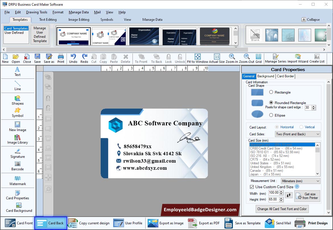
Task: Open the File menu
Action: click(7, 12)
